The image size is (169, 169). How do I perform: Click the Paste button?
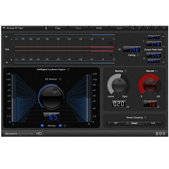[x=78, y=28]
